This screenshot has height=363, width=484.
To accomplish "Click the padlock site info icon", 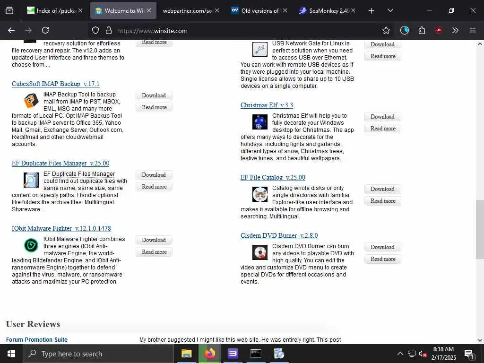I will pyautogui.click(x=108, y=30).
